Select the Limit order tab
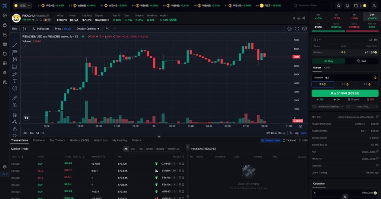The image size is (381, 199). (327, 68)
